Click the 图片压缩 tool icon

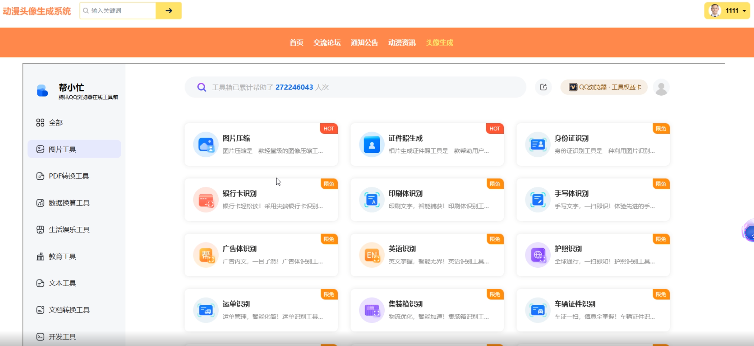[x=206, y=145]
